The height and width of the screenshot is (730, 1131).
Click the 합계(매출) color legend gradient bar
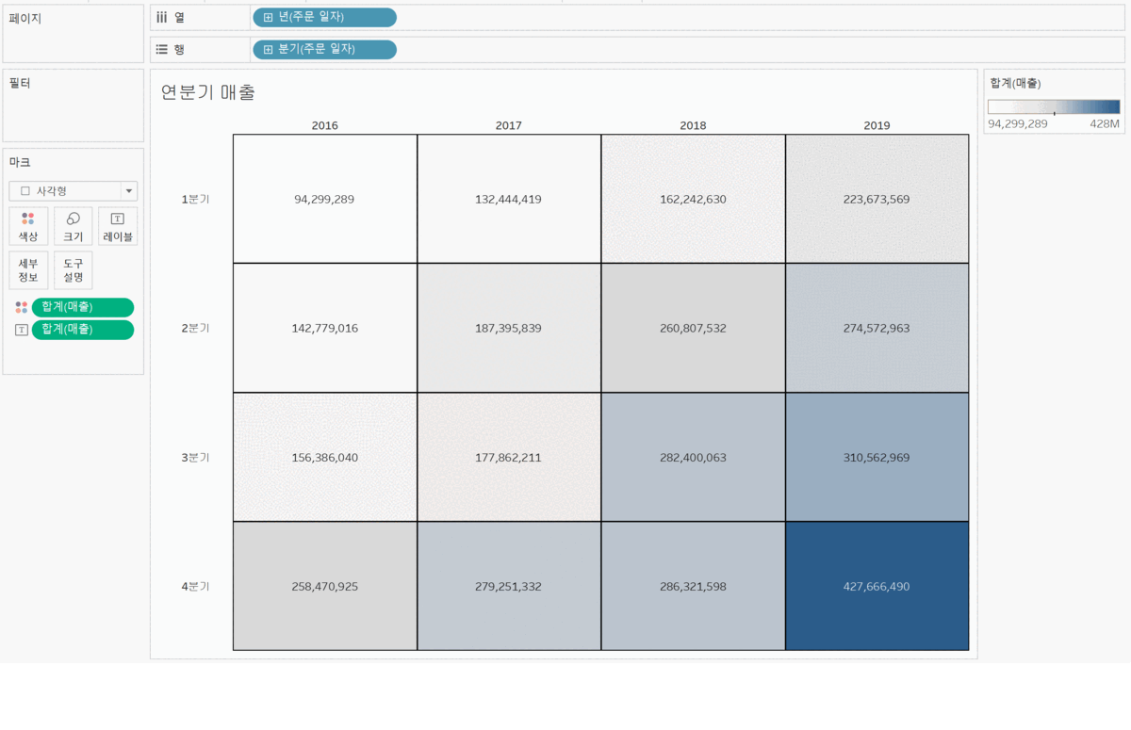[1054, 106]
